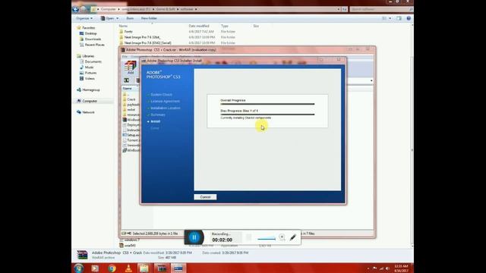Open the Organize dropdown menu
This screenshot has width=486, height=273.
[x=84, y=18]
